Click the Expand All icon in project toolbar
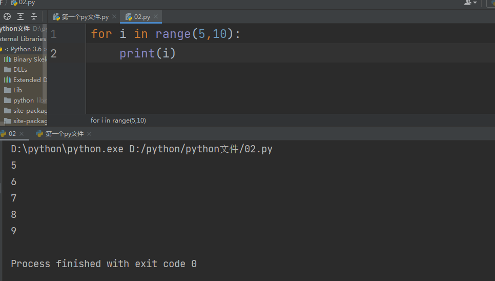Image resolution: width=495 pixels, height=281 pixels. click(x=20, y=16)
